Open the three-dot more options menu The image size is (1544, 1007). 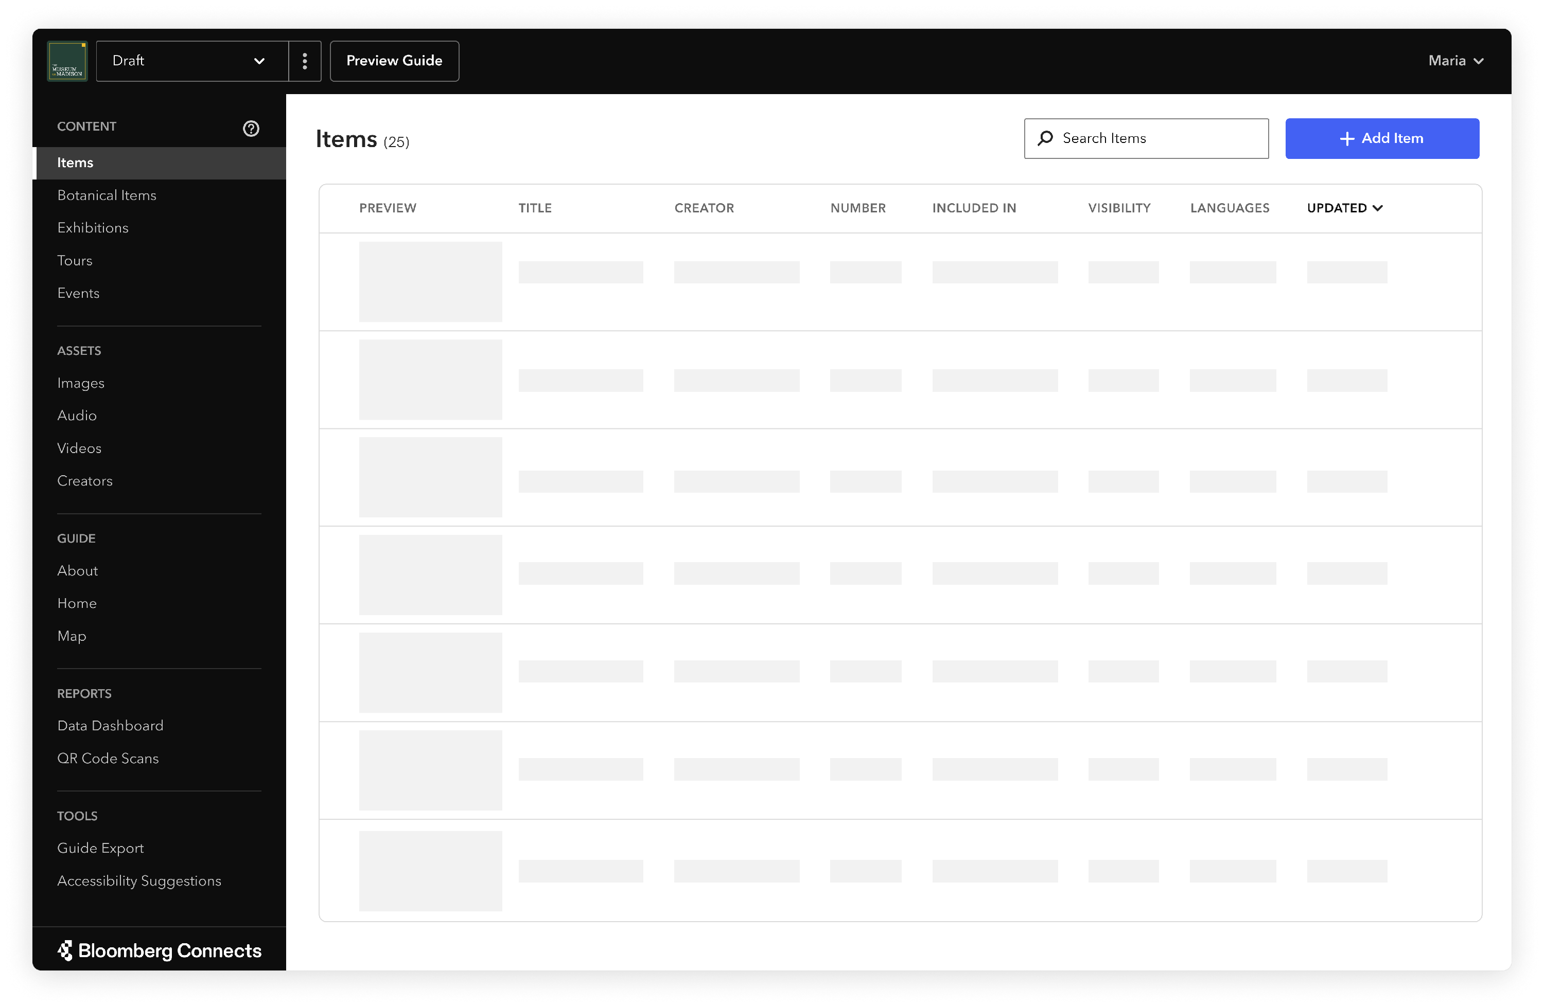pyautogui.click(x=305, y=61)
